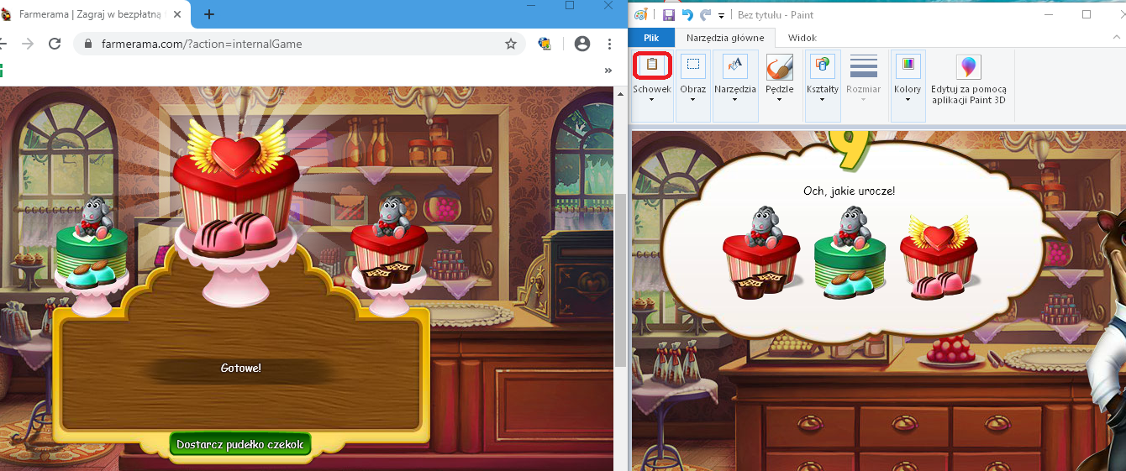The height and width of the screenshot is (471, 1126).
Task: Expand the Narzędzia tools dropdown
Action: click(x=734, y=99)
